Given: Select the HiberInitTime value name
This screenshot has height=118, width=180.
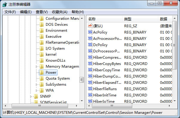Looking at the screenshot, I should point(105,95).
